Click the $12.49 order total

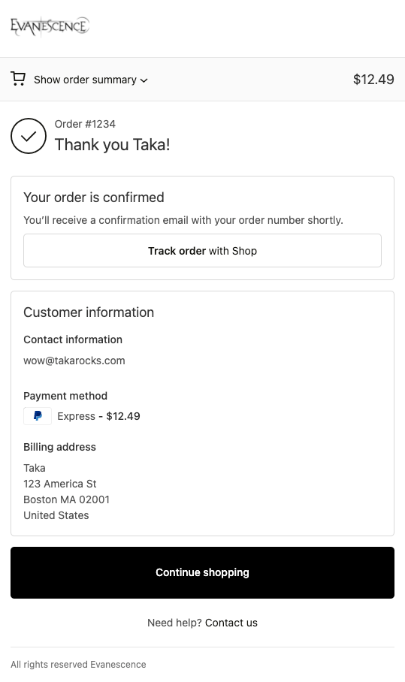[x=373, y=79]
